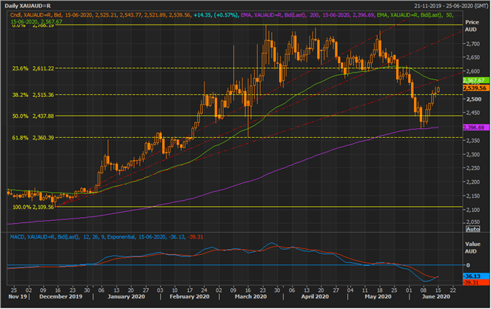Select the 100.0% 2,109.56 Fibonacci label

click(33, 207)
